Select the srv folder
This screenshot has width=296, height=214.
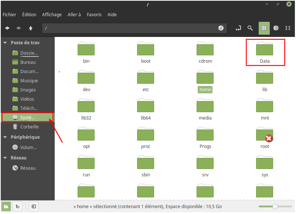tap(205, 167)
